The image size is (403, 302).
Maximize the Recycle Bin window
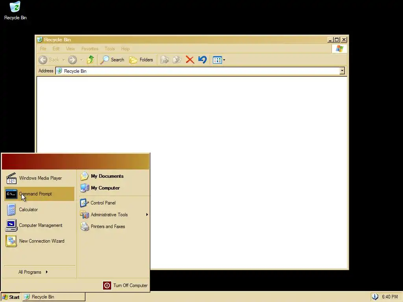tap(337, 40)
